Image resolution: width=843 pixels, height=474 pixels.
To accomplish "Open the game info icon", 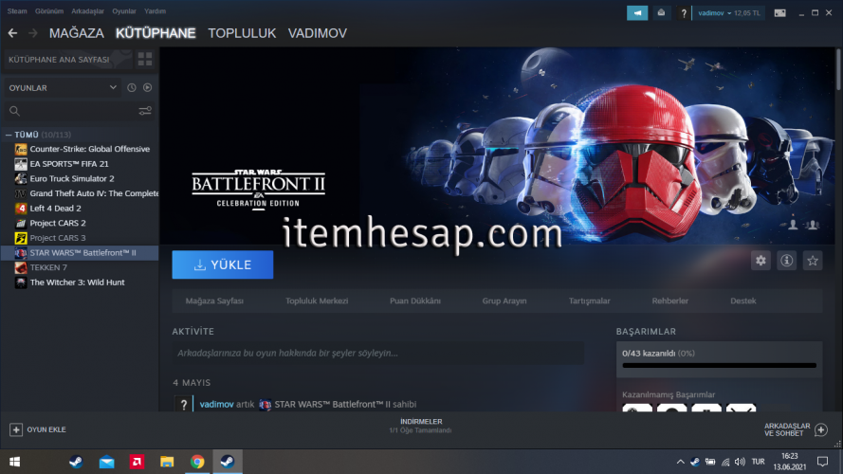I will [x=786, y=260].
